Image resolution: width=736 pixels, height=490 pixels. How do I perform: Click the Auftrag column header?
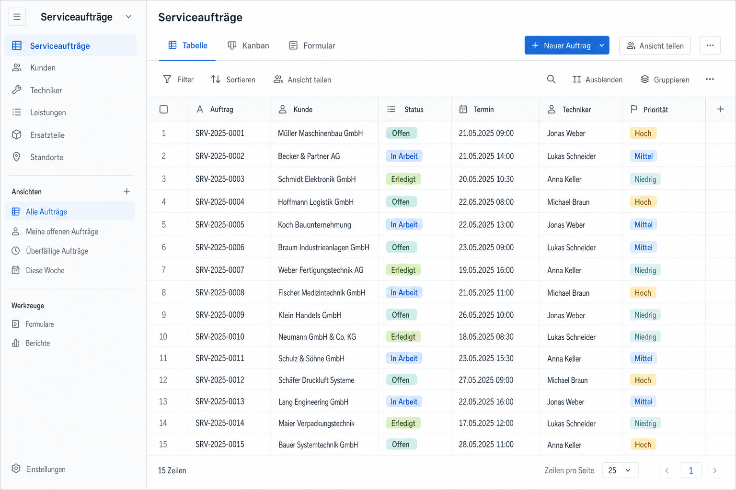[x=229, y=110]
